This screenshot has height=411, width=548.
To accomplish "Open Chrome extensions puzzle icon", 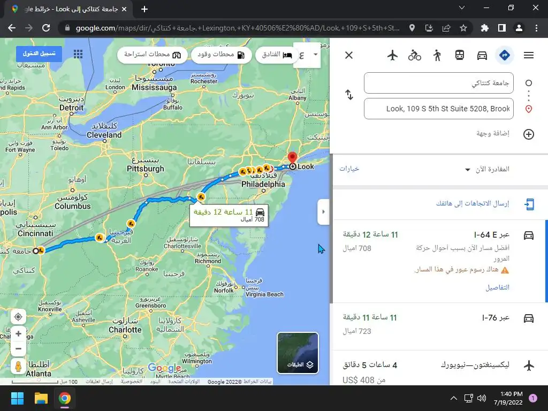I will 484,28.
